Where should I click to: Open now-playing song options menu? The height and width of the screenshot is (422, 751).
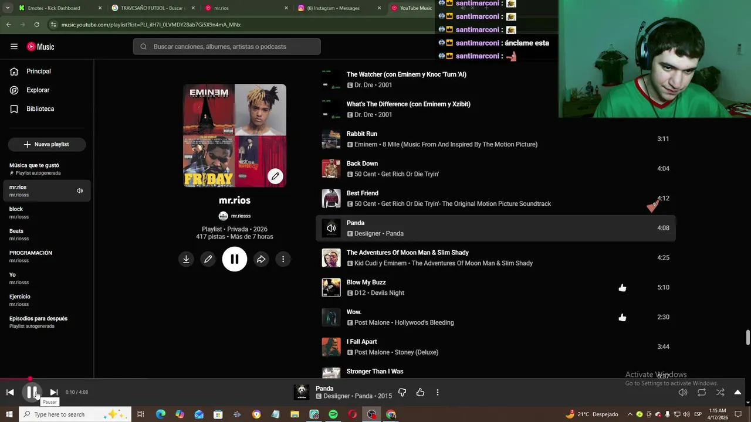pyautogui.click(x=438, y=392)
